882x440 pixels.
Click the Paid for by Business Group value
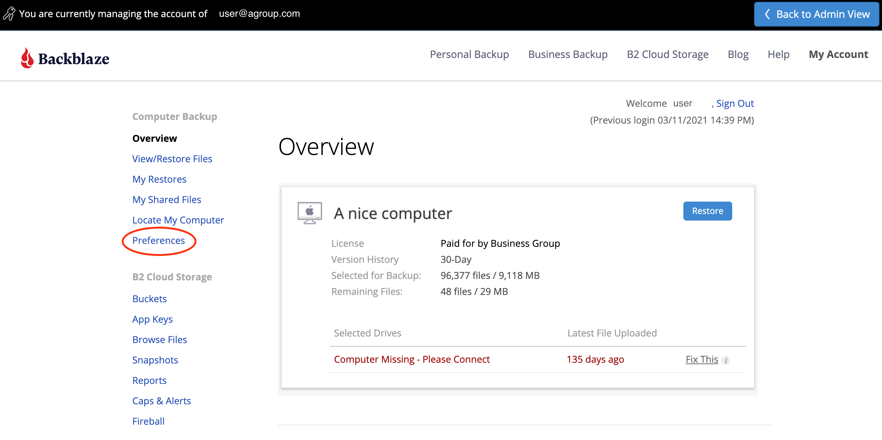pyautogui.click(x=500, y=244)
